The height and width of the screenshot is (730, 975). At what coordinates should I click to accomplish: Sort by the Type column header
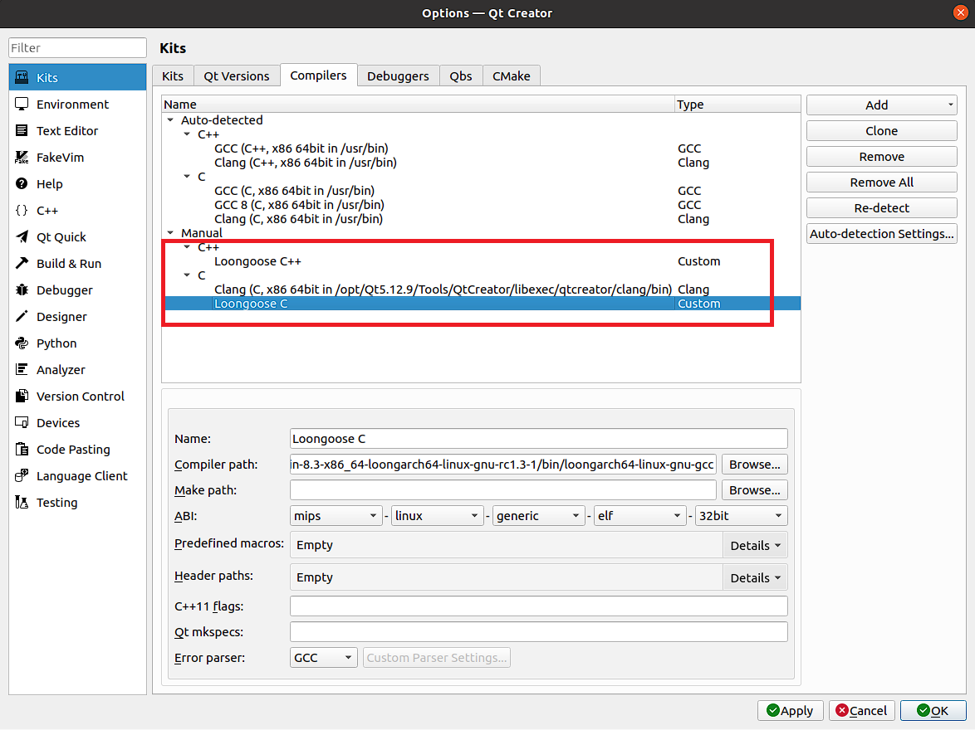pos(737,105)
